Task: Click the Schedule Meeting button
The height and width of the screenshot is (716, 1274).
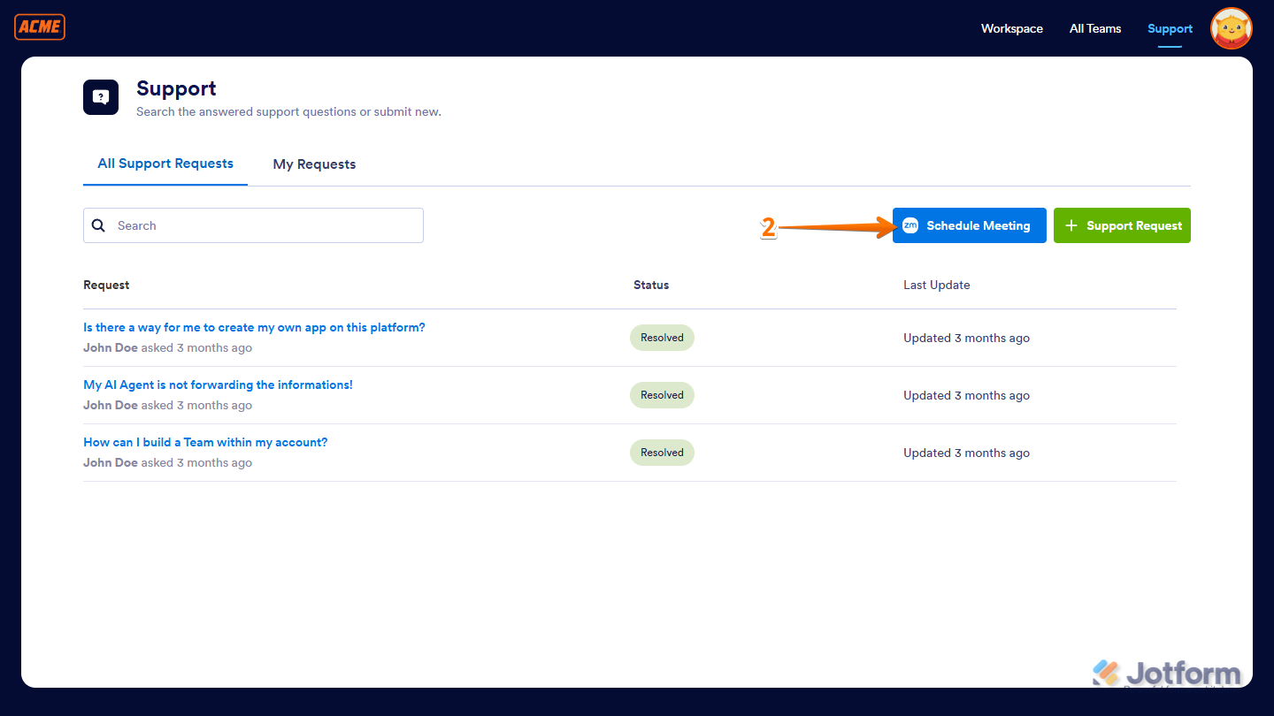Action: pos(969,225)
